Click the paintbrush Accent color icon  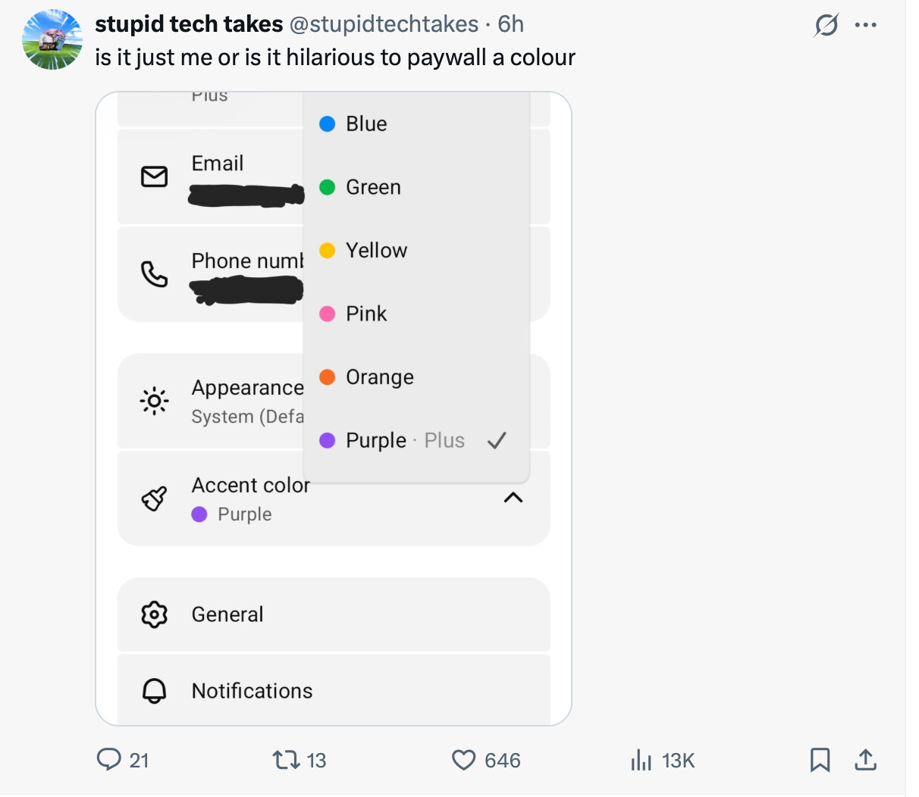coord(154,499)
